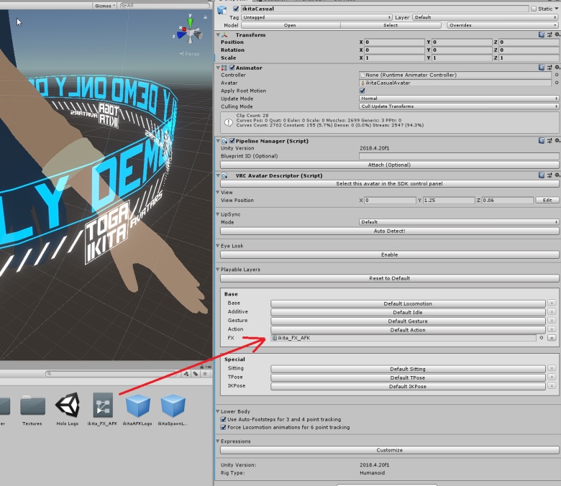The image size is (561, 486).
Task: Toggle Force Locomotion animations checkbox
Action: click(223, 427)
